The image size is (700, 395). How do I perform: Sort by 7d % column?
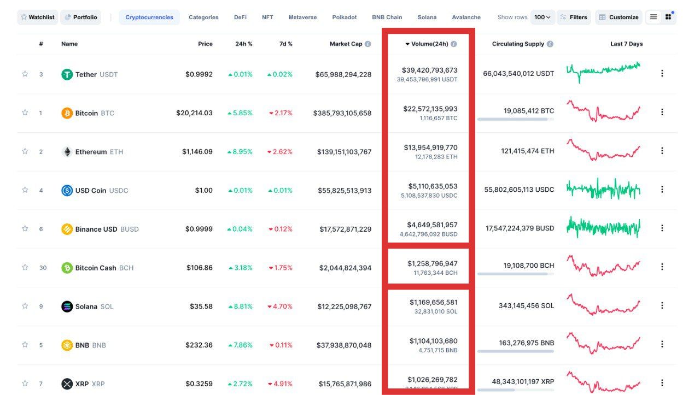point(285,44)
